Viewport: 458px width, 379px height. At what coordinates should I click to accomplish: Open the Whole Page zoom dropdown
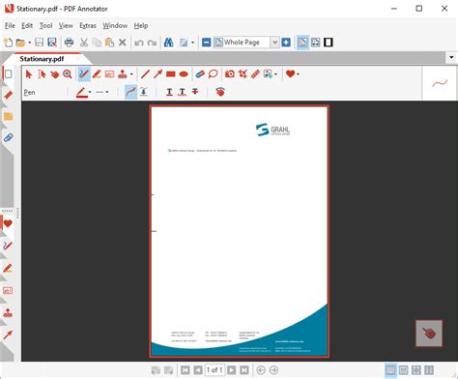[274, 43]
